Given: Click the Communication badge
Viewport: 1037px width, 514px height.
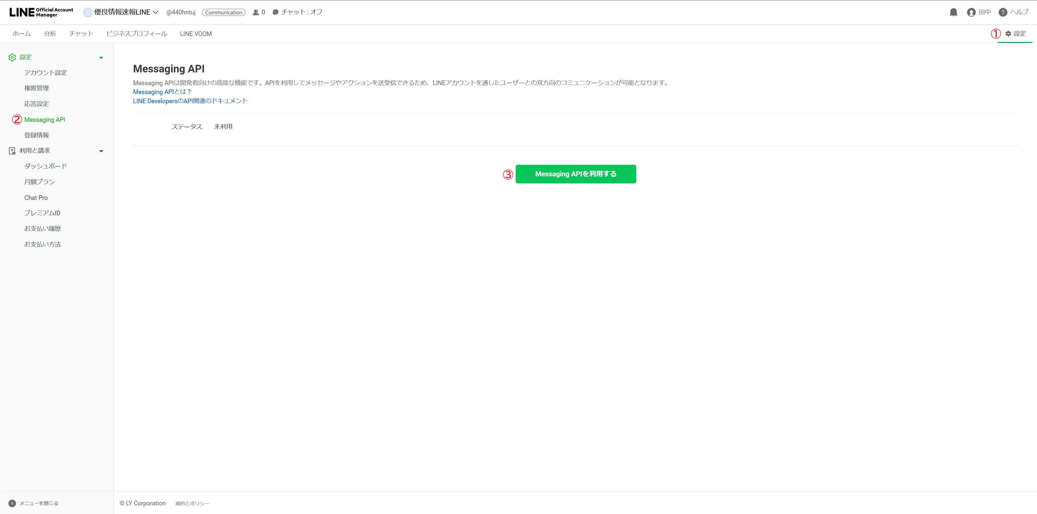Looking at the screenshot, I should click(x=224, y=12).
